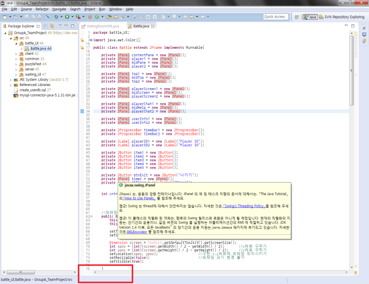This screenshot has height=284, width=369.
Task: Expand the common package node
Action: (x=16, y=59)
